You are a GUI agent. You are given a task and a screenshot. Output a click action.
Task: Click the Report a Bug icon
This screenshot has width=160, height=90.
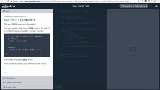[x=4, y=87]
